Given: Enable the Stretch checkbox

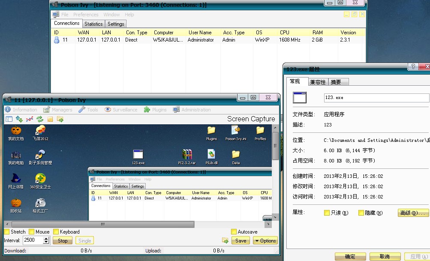Looking at the screenshot, I should (x=7, y=232).
